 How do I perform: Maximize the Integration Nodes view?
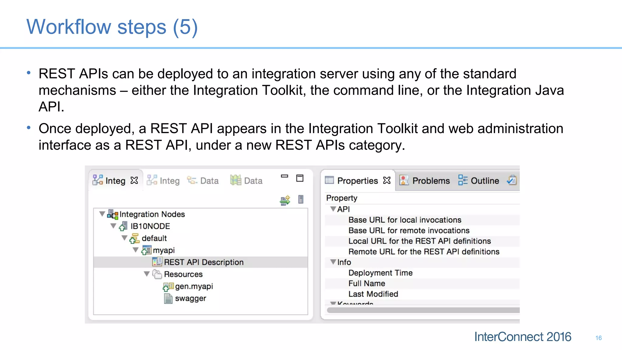300,178
